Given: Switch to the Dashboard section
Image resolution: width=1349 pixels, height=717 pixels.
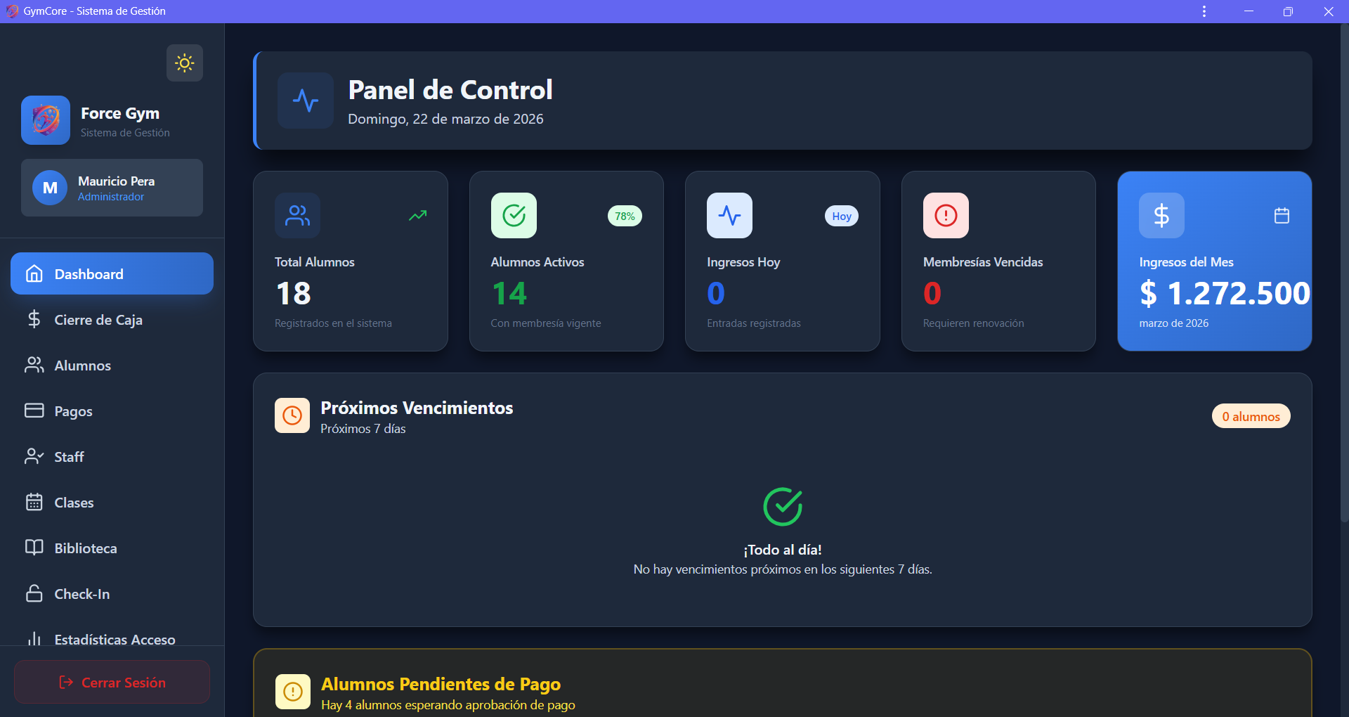Looking at the screenshot, I should 89,273.
